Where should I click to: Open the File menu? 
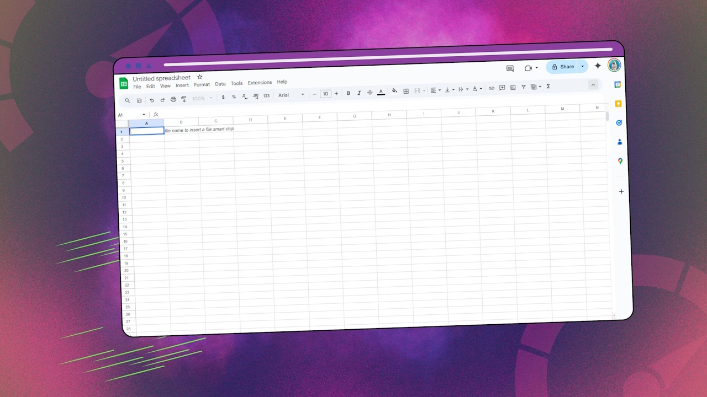pyautogui.click(x=137, y=87)
